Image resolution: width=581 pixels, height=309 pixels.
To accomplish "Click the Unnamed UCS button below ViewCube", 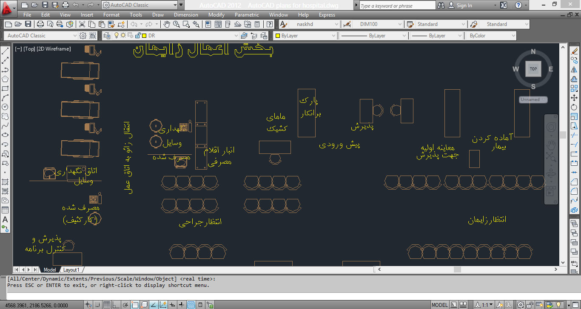I will point(533,99).
